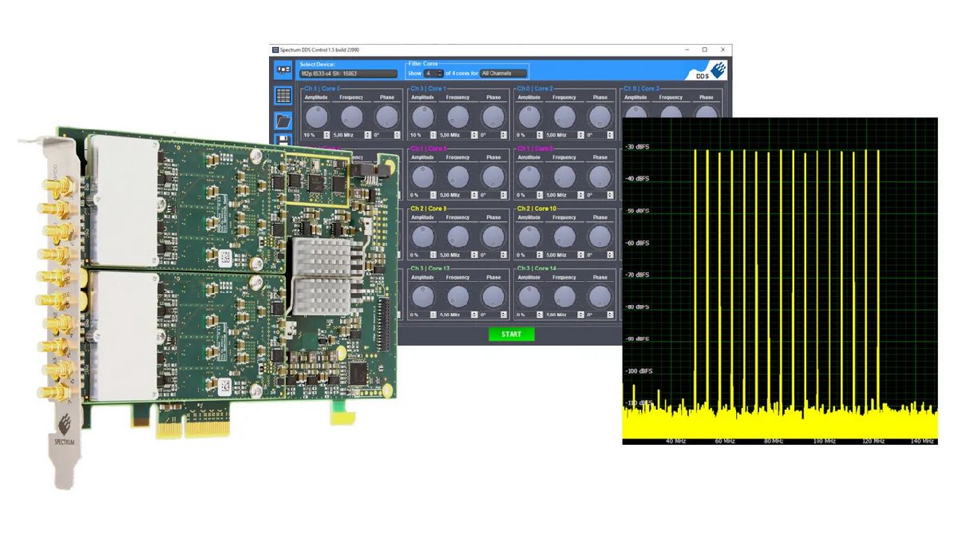Click the Ch 0 Core 2 frequency knob
The image size is (958, 539).
tap(564, 117)
